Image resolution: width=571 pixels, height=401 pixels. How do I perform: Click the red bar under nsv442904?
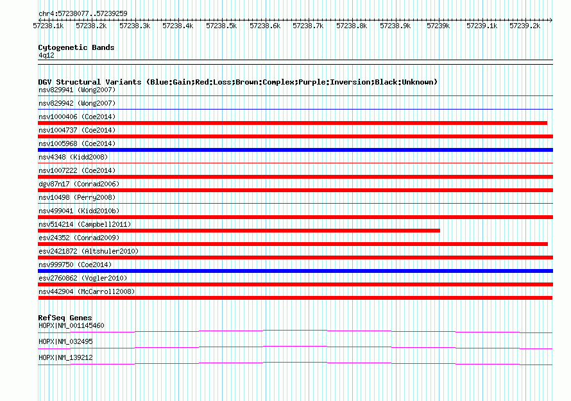coord(295,298)
